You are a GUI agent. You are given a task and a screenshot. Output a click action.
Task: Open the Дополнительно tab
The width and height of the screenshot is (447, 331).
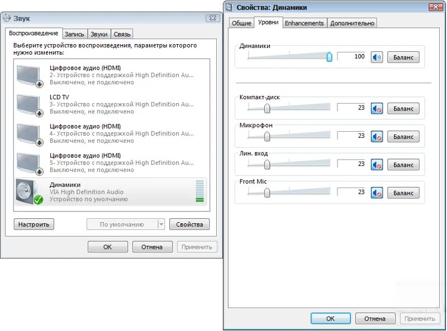[353, 23]
